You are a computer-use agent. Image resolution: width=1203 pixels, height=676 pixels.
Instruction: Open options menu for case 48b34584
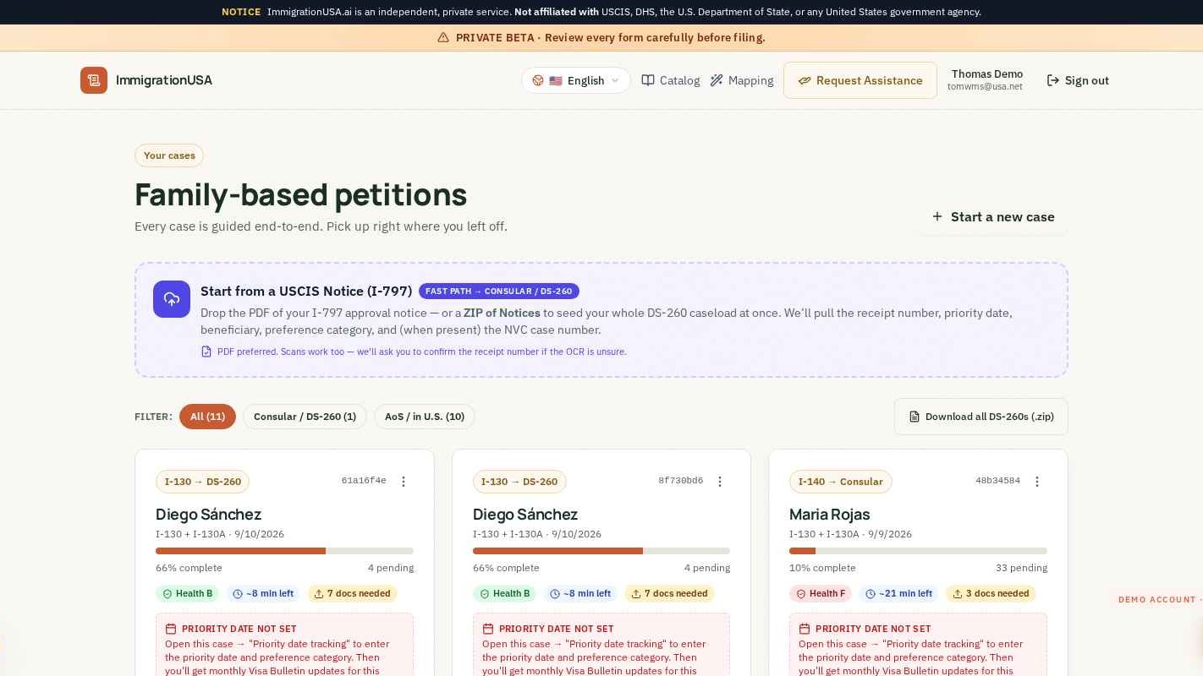coord(1037,482)
